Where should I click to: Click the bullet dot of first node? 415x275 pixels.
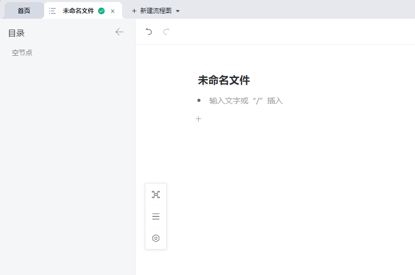199,100
